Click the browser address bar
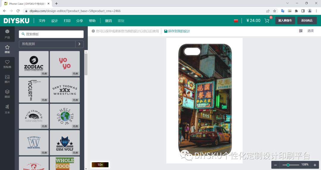The width and height of the screenshot is (321, 170). click(x=143, y=11)
